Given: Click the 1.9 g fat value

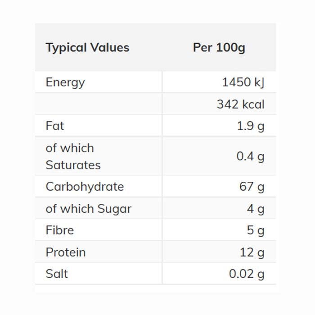Looking at the screenshot, I should (x=251, y=126).
